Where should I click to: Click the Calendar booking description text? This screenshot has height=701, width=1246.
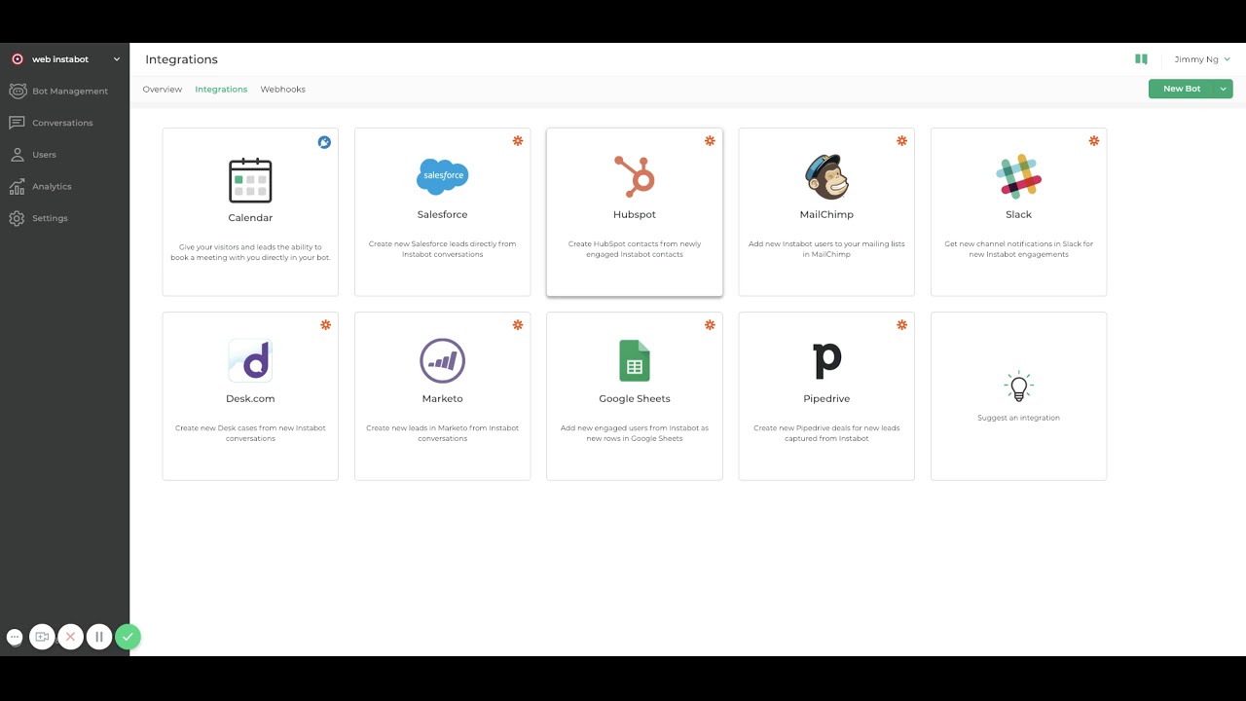pyautogui.click(x=250, y=252)
